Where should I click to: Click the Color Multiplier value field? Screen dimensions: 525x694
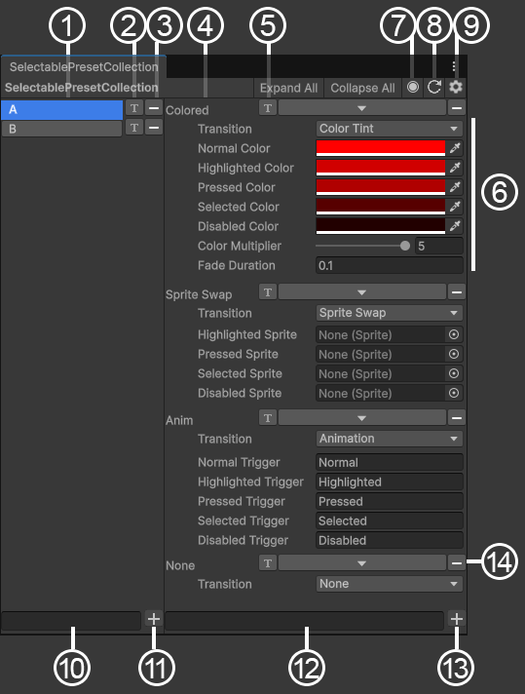click(x=438, y=246)
